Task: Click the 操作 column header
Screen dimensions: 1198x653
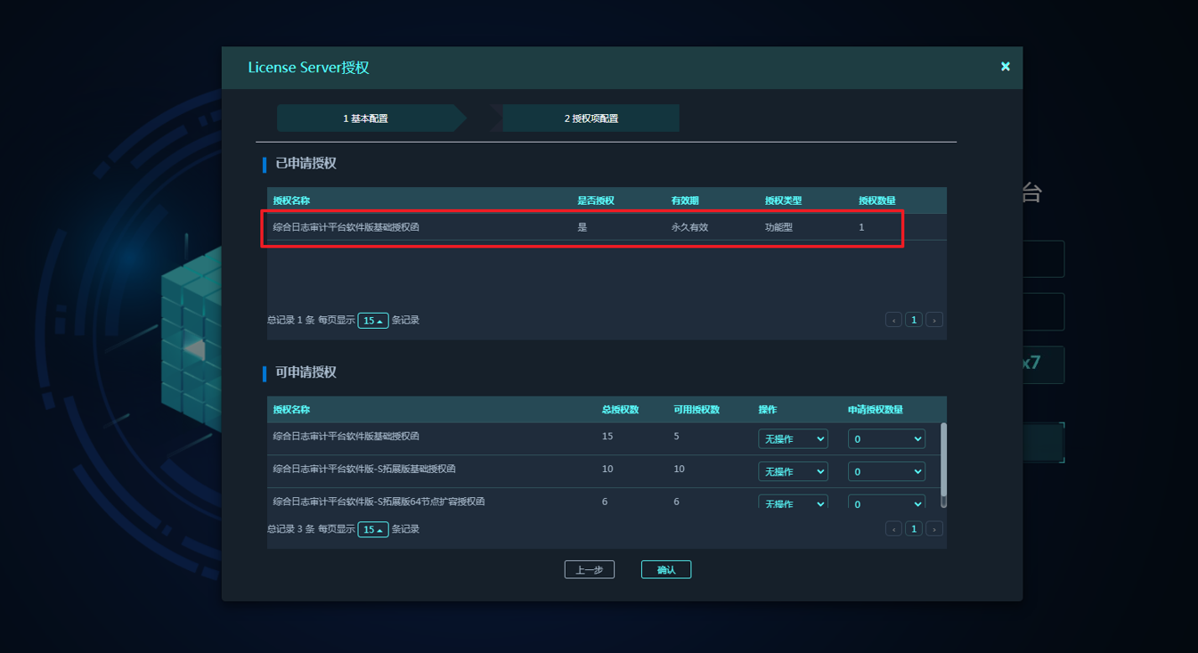Action: pos(768,410)
